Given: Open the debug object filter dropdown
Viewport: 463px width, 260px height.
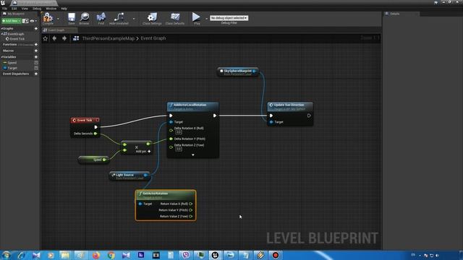Looking at the screenshot, I should tap(229, 18).
